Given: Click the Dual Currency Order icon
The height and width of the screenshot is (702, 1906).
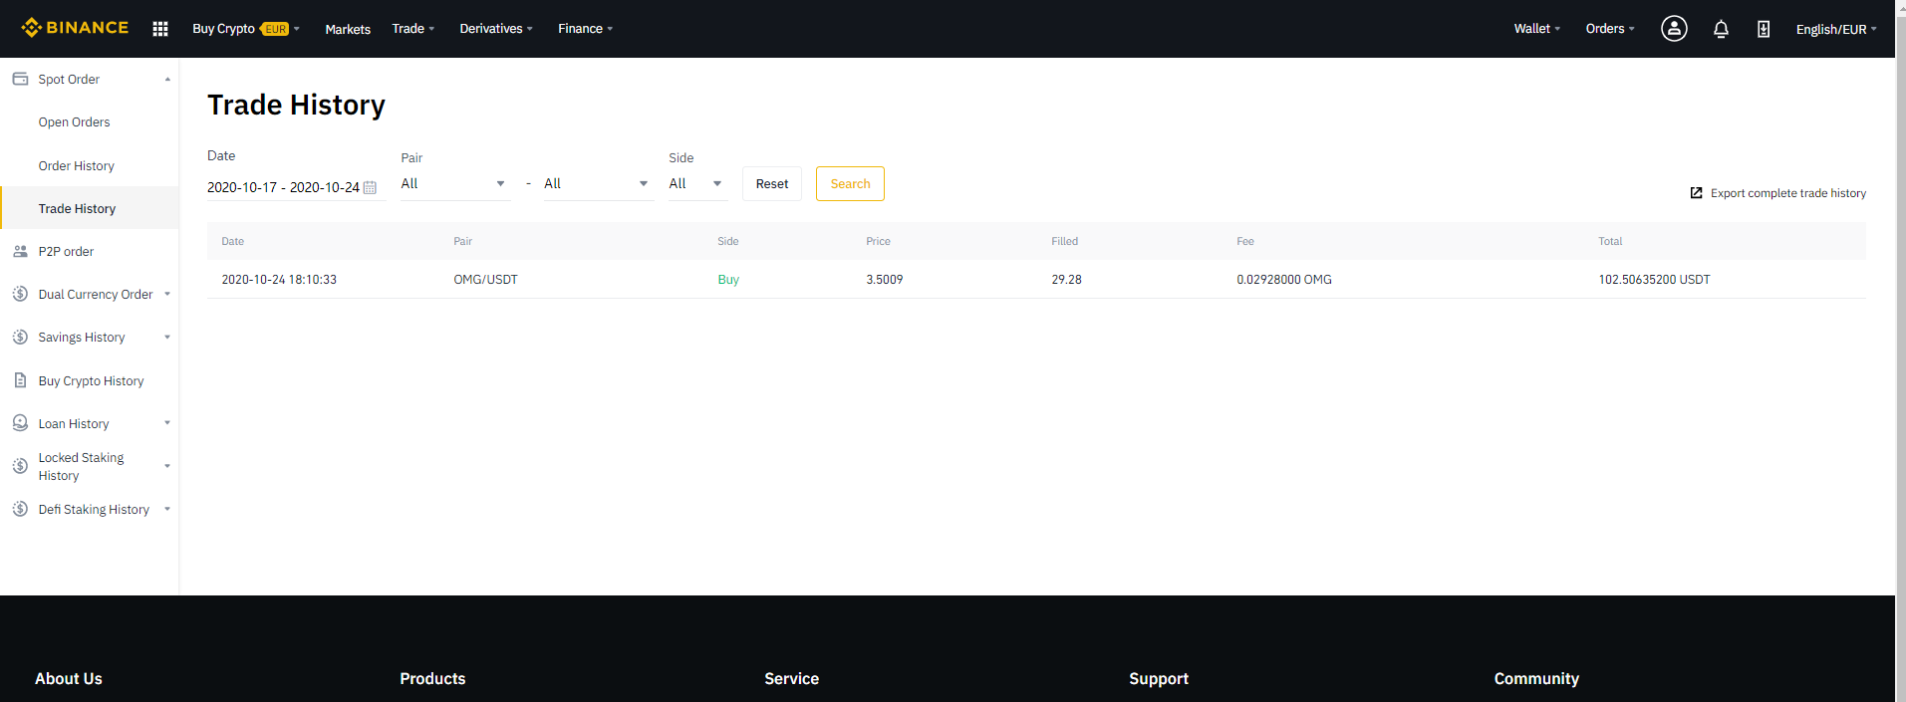Looking at the screenshot, I should (20, 294).
